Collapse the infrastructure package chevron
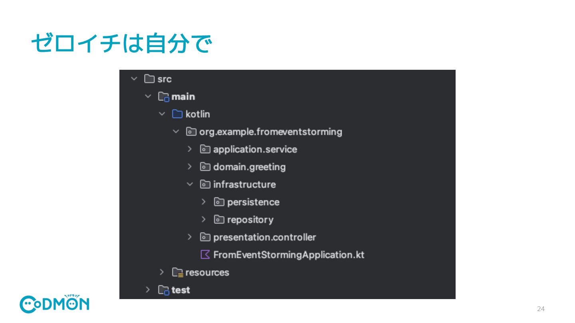The image size is (575, 323). [190, 184]
